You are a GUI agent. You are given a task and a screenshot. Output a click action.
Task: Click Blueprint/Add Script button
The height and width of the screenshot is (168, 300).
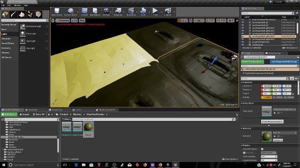tap(285, 62)
